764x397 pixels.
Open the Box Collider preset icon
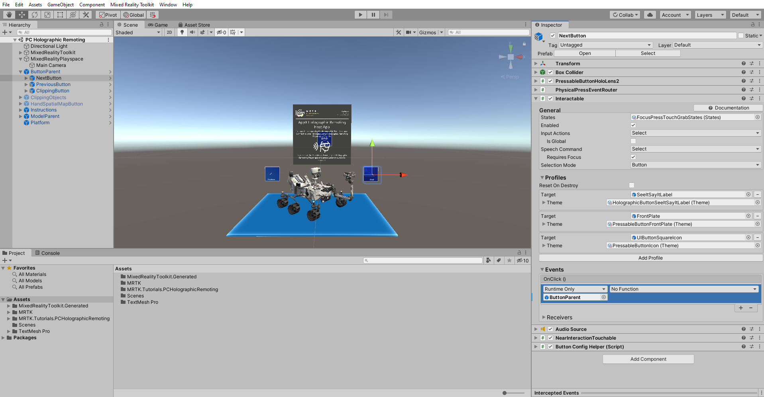(x=752, y=72)
